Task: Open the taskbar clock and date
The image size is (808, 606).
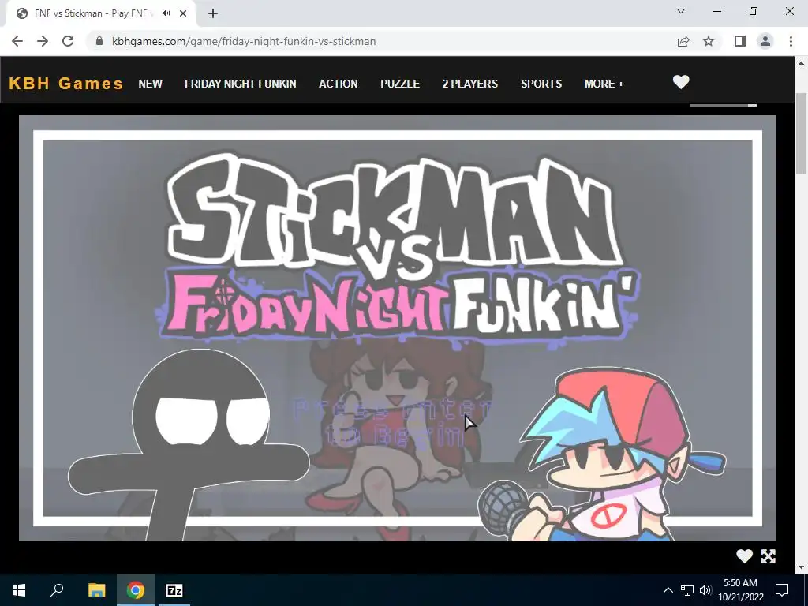Action: (740, 590)
